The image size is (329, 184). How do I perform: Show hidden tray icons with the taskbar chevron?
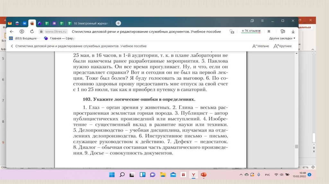click(241, 175)
